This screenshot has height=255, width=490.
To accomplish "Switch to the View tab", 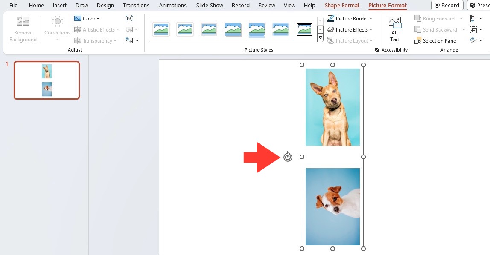I will coord(289,5).
